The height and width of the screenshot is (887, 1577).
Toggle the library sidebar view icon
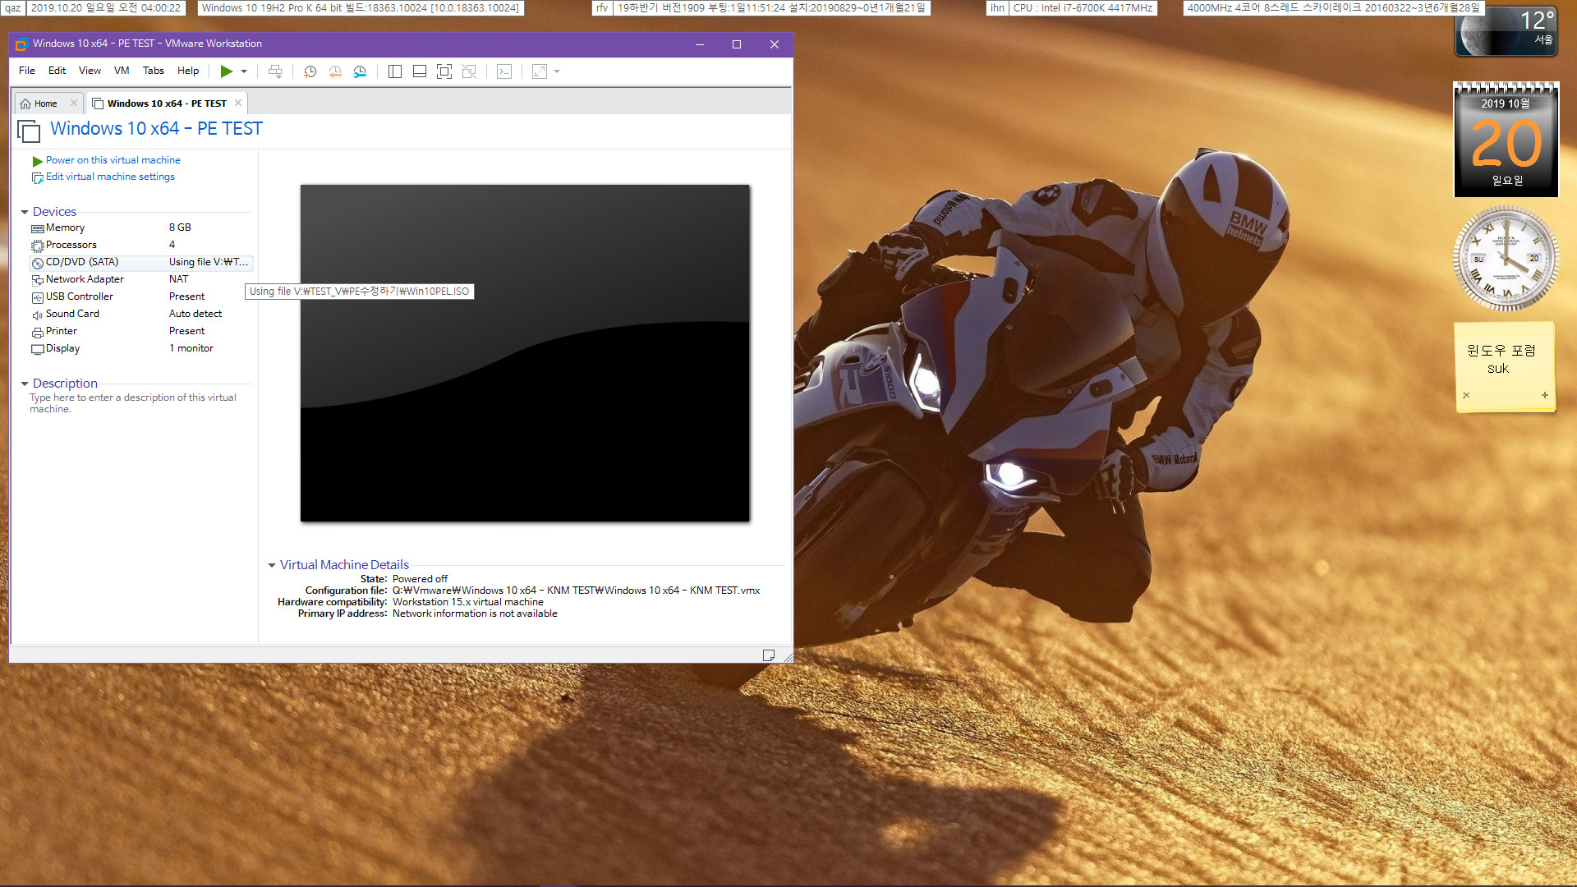click(395, 71)
